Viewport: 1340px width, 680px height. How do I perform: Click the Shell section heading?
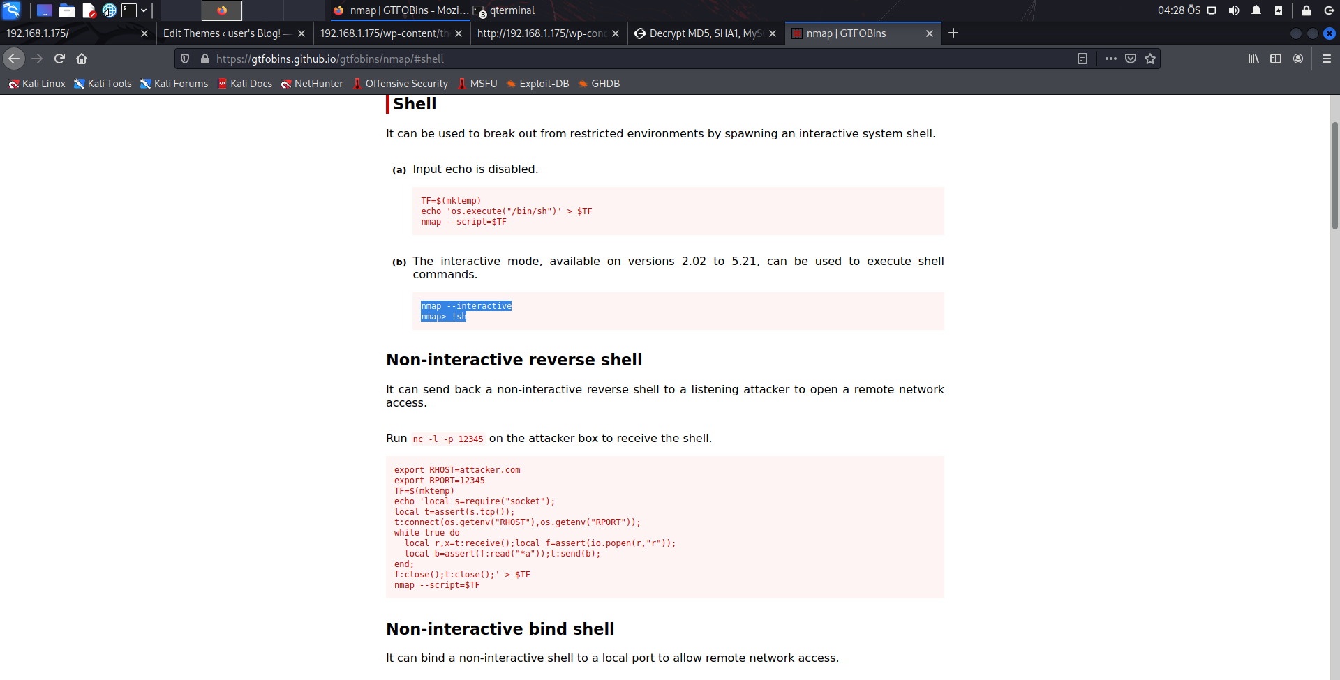click(415, 104)
